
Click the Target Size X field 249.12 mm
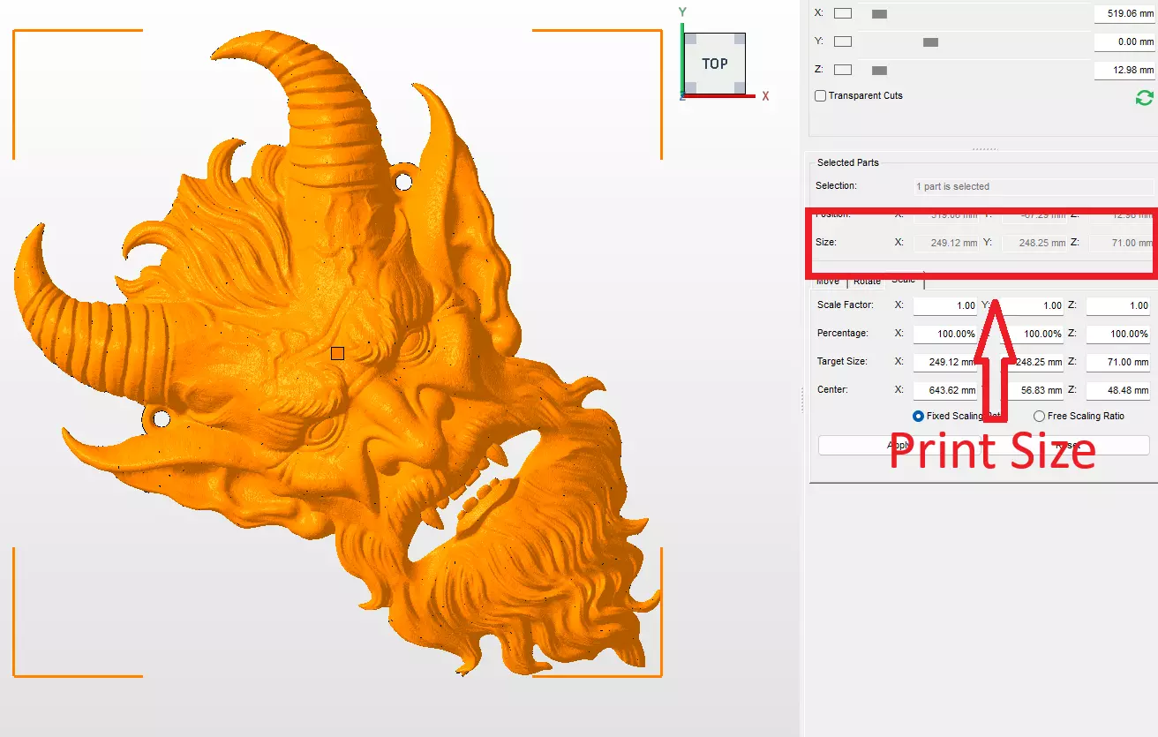[x=945, y=362]
